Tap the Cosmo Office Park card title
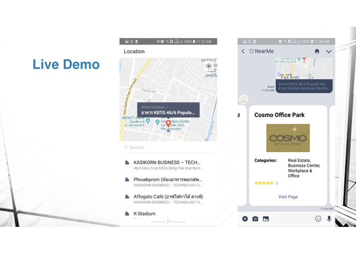 point(279,115)
